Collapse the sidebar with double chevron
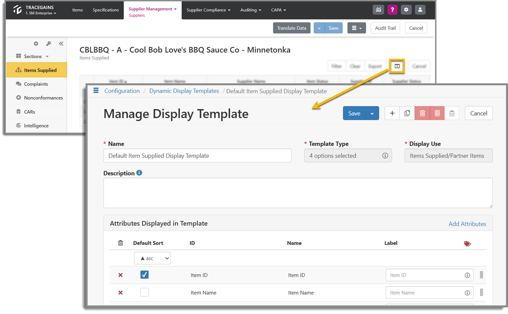This screenshot has height=314, width=508. 61,44
